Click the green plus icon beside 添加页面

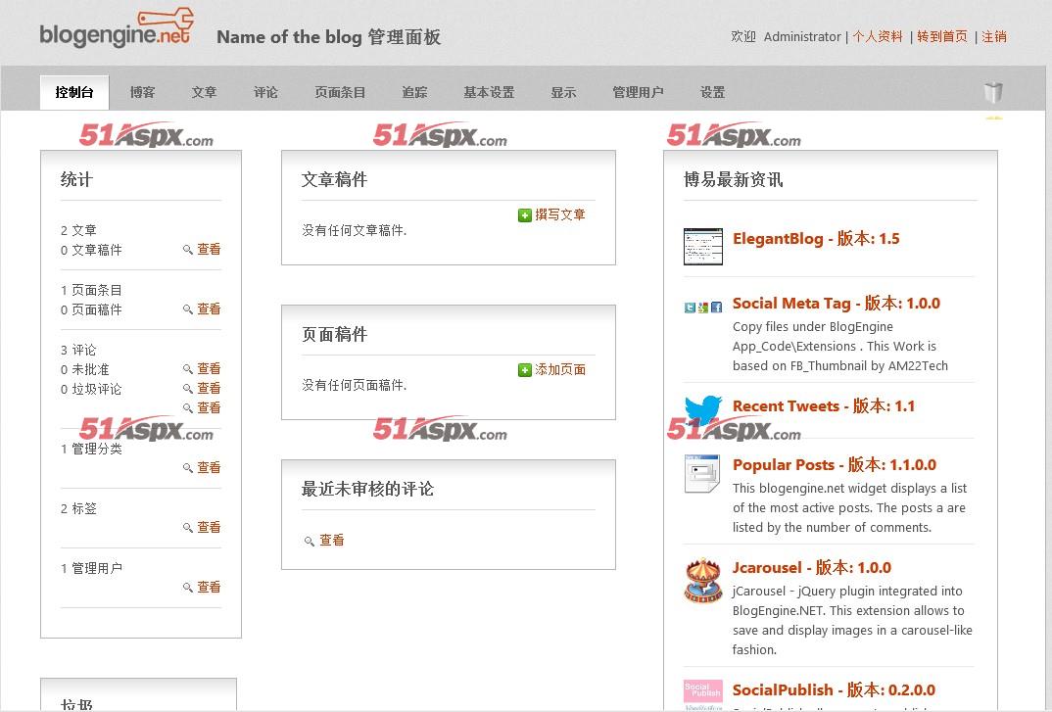pos(525,370)
